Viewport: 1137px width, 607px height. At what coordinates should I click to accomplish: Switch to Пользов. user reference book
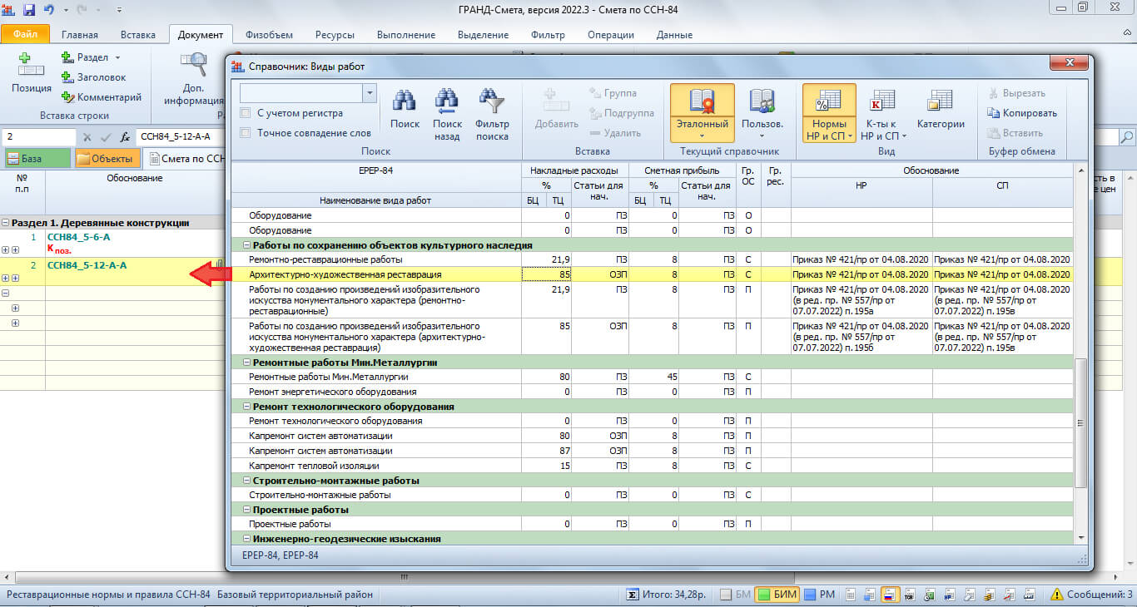point(762,101)
